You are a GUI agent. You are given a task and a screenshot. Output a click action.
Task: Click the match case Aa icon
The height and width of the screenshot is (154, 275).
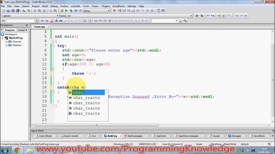tap(61, 21)
